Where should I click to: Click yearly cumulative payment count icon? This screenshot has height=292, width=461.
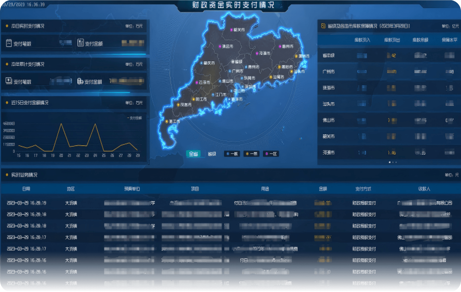9,81
